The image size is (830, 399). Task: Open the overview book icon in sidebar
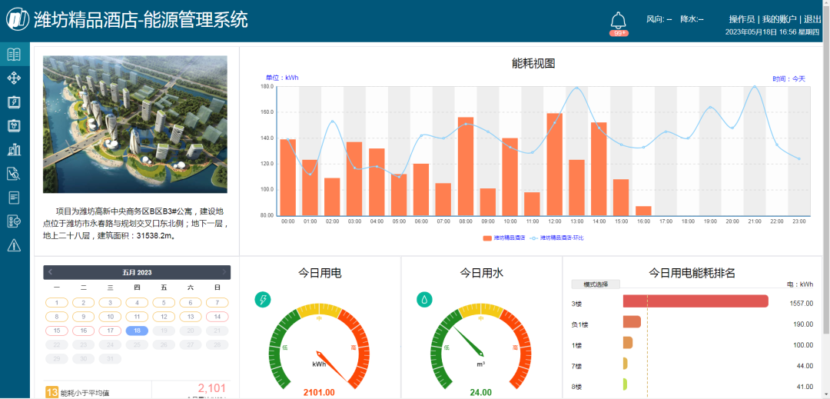pos(14,55)
